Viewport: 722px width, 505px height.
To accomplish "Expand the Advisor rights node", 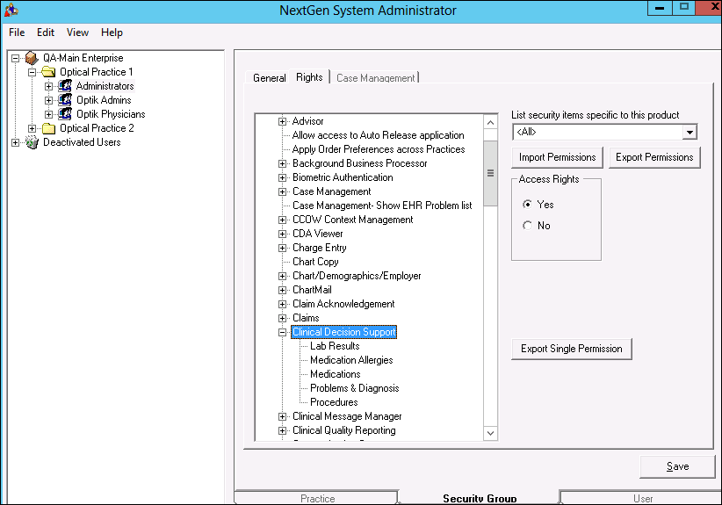I will coord(282,121).
